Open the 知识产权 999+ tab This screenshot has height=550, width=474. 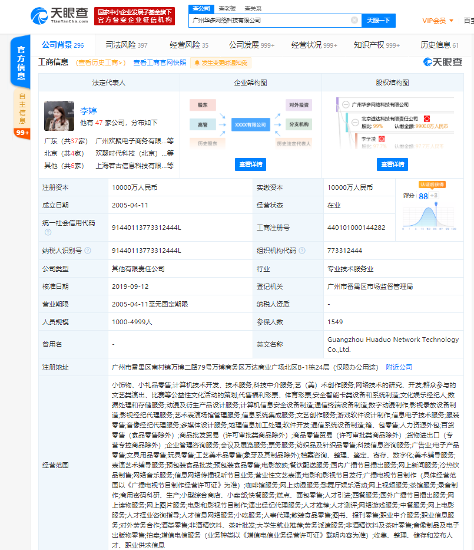pyautogui.click(x=377, y=45)
